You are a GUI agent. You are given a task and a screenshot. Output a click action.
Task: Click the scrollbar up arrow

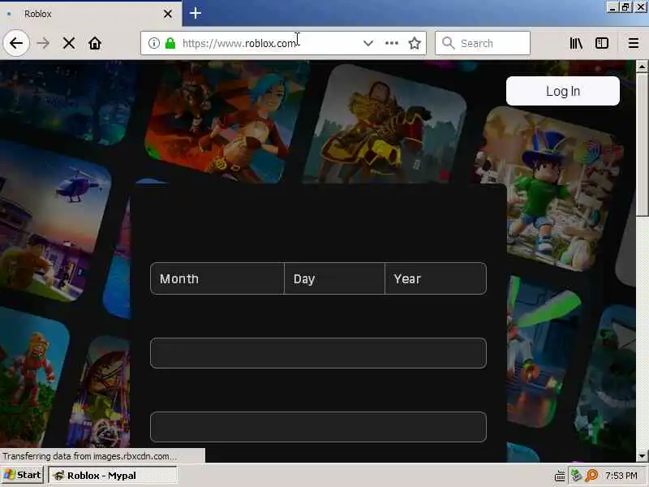click(x=642, y=67)
